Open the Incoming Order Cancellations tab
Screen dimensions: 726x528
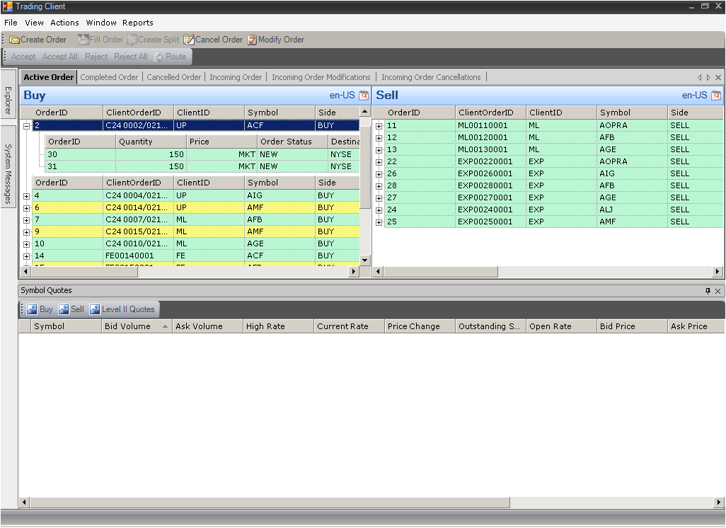click(x=431, y=77)
